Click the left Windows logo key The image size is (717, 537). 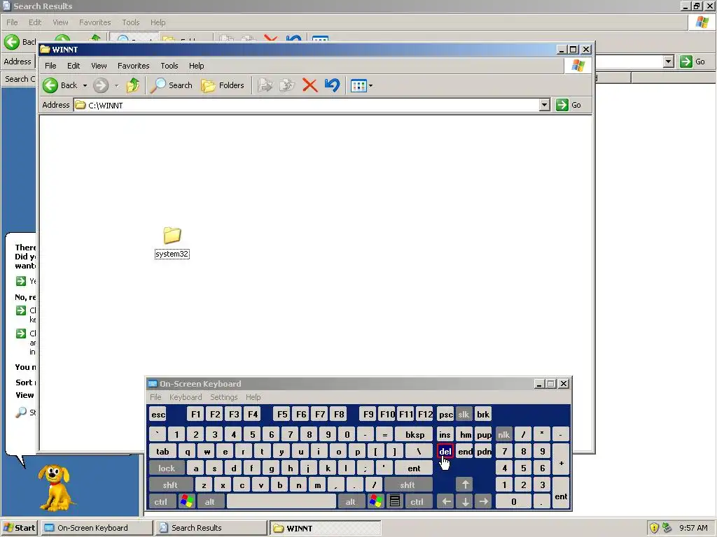tap(186, 501)
